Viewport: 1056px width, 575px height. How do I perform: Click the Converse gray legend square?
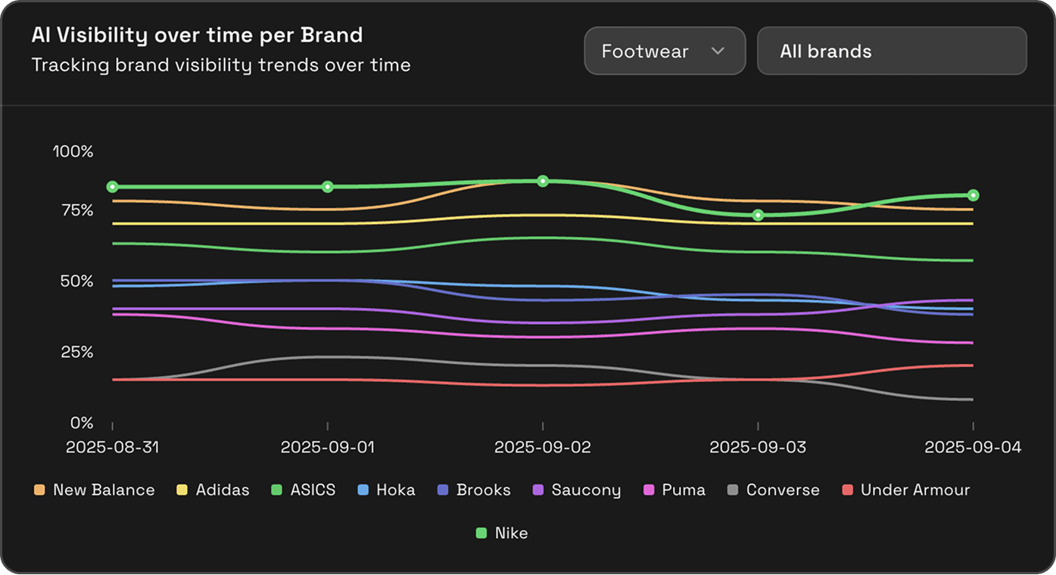tap(733, 490)
